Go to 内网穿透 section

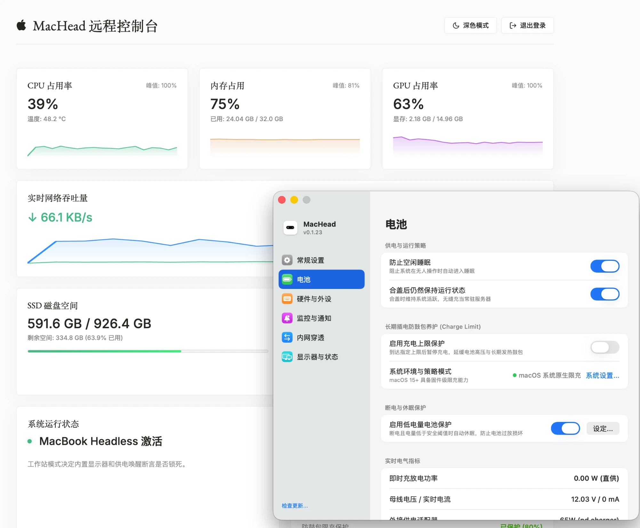coord(322,338)
